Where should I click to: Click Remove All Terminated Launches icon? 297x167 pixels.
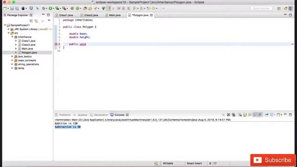coord(233,115)
